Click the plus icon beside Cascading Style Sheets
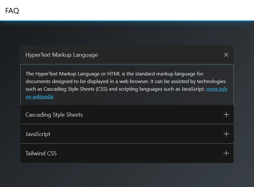This screenshot has width=254, height=187. pyautogui.click(x=226, y=115)
